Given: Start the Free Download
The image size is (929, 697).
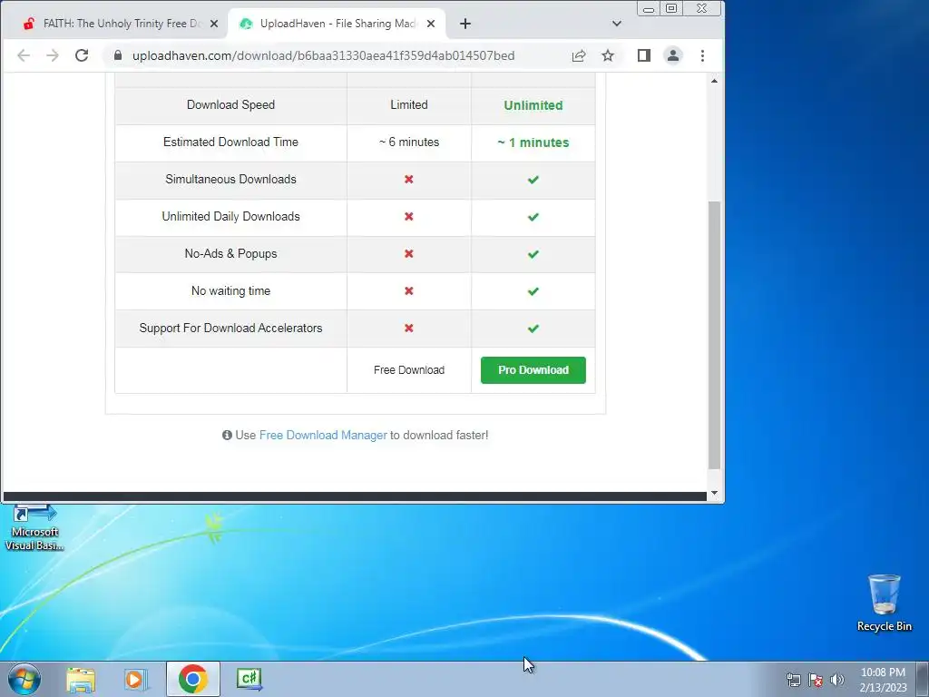Looking at the screenshot, I should [x=409, y=370].
